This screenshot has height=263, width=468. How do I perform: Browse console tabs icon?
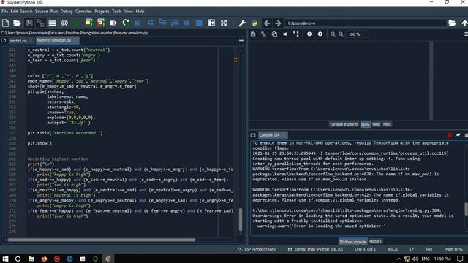pyautogui.click(x=253, y=135)
